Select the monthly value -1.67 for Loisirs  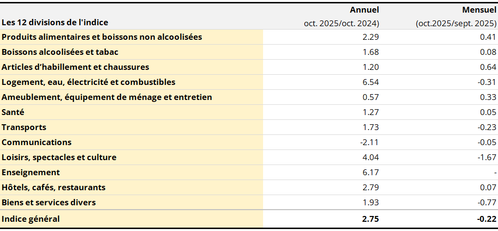[487, 157]
